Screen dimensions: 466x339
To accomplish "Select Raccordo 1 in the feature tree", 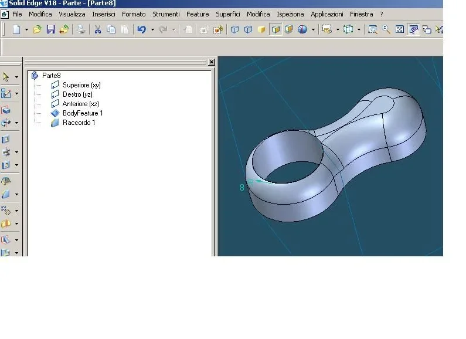I will pyautogui.click(x=79, y=123).
